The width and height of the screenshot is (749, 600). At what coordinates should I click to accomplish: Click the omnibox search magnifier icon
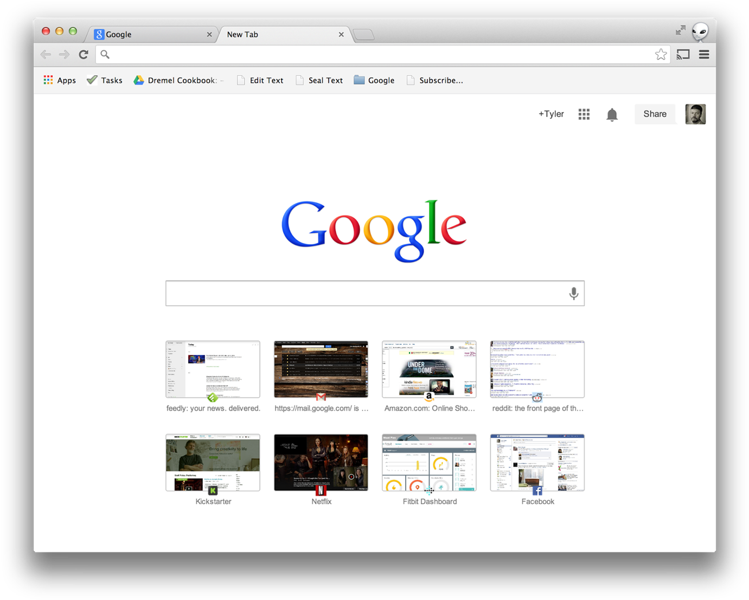[105, 54]
